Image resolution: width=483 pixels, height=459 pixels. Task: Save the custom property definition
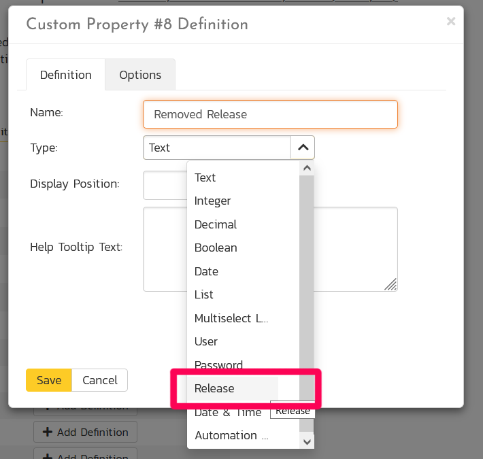tap(49, 380)
